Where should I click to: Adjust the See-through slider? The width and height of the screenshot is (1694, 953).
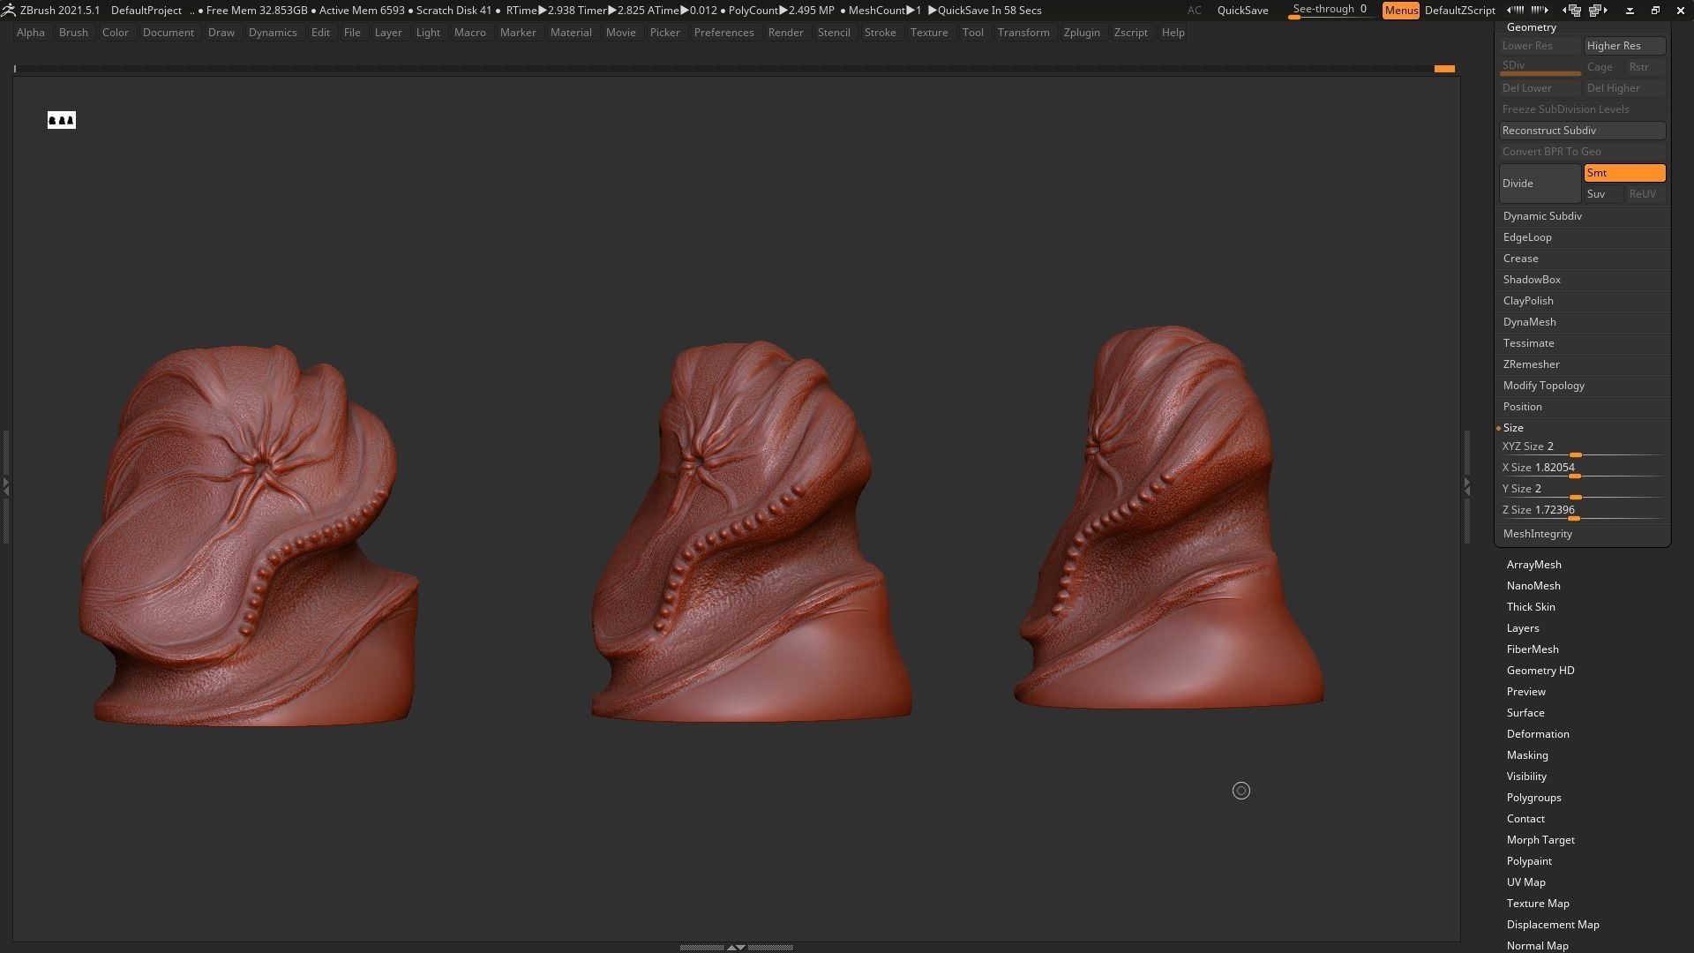coord(1329,11)
